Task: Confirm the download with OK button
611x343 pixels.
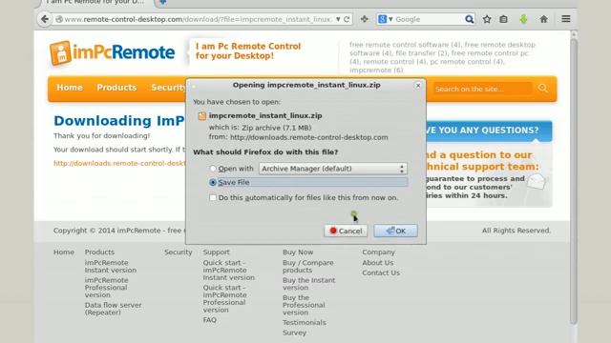Action: coord(395,231)
